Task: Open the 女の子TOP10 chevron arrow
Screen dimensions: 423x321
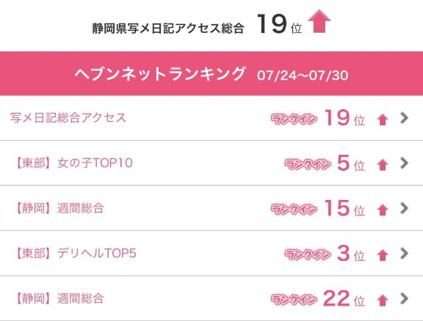Action: 404,163
